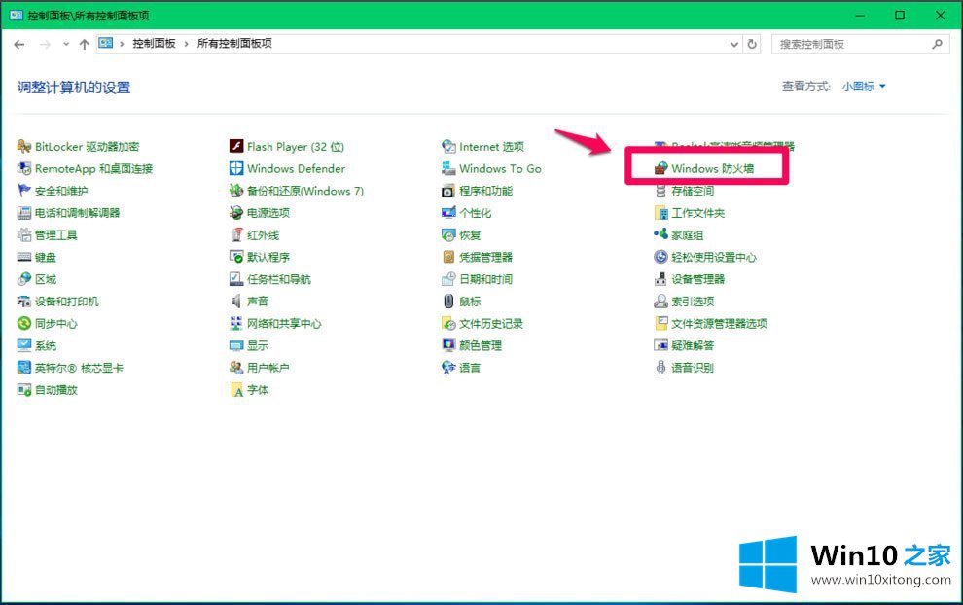Open 安全和维护 flag icon

tap(24, 191)
